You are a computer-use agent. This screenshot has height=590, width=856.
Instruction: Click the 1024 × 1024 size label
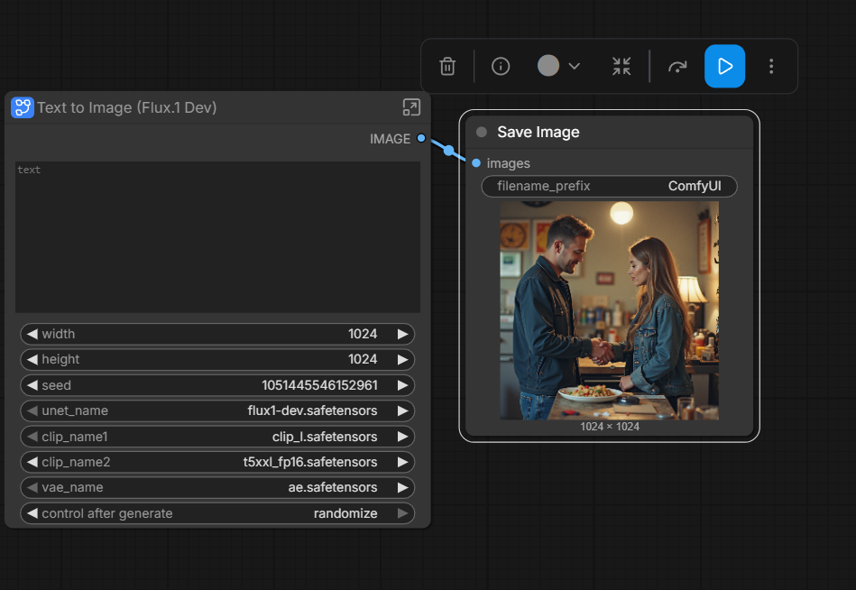(609, 427)
